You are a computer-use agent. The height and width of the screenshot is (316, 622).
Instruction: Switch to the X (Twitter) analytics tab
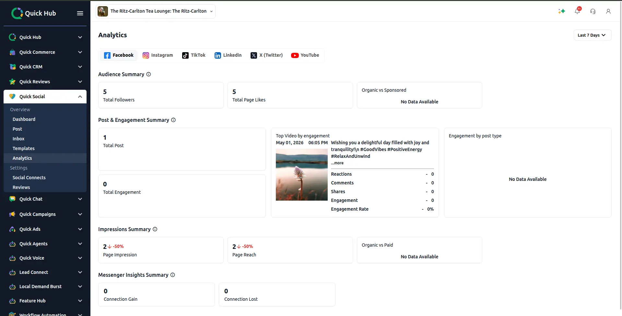coord(267,55)
